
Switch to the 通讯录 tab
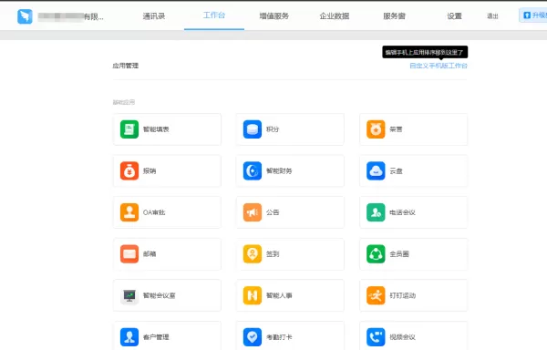tap(154, 16)
